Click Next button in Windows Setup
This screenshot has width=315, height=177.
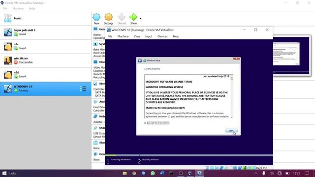231,131
